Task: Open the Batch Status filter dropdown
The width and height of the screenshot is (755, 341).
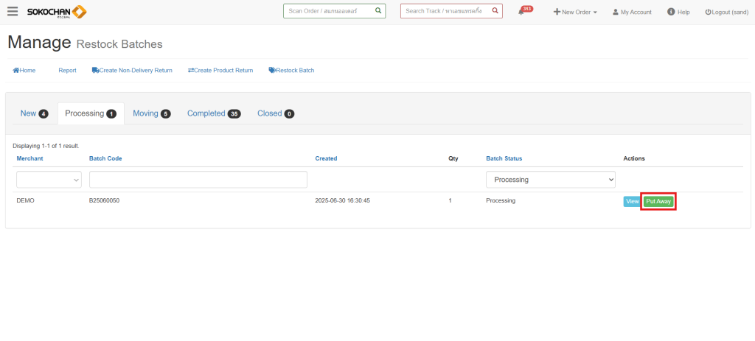Action: pyautogui.click(x=550, y=179)
